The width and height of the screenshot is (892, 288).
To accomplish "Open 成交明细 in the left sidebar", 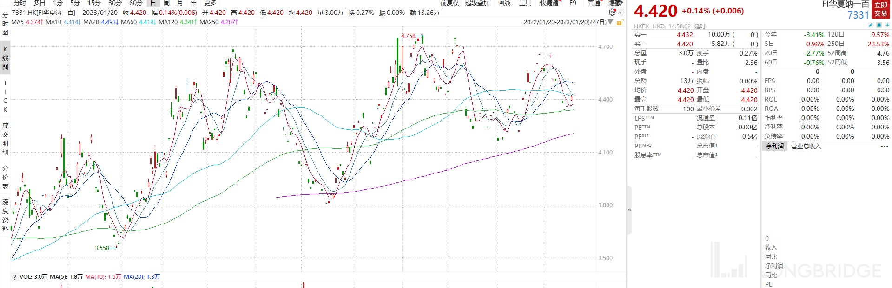I will click(x=5, y=139).
